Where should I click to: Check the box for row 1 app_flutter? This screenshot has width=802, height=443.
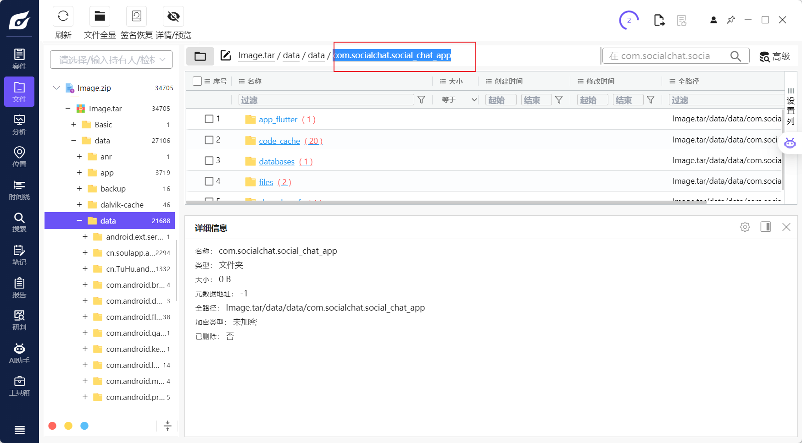click(x=209, y=119)
